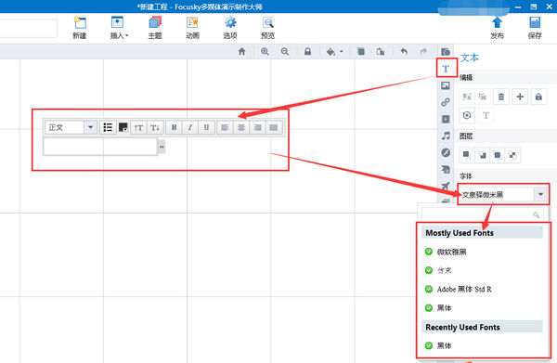Select the video insert tool in sidebar
This screenshot has width=557, height=363.
(446, 119)
